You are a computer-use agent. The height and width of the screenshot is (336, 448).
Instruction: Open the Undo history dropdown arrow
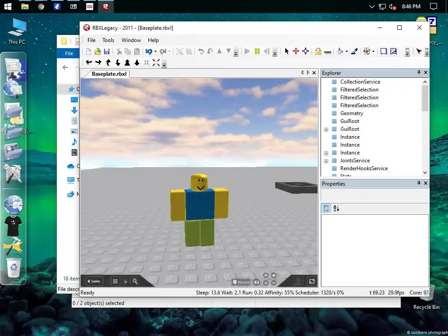[x=155, y=52]
